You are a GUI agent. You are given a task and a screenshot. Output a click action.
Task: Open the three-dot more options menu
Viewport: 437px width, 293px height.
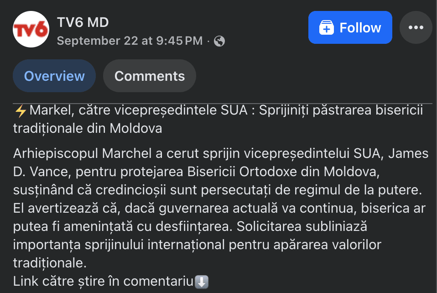point(416,27)
